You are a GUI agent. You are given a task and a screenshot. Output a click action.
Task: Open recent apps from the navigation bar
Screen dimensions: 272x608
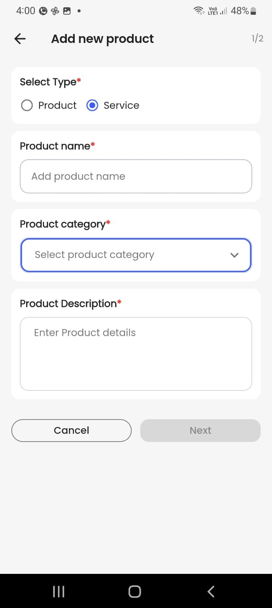[x=58, y=591]
